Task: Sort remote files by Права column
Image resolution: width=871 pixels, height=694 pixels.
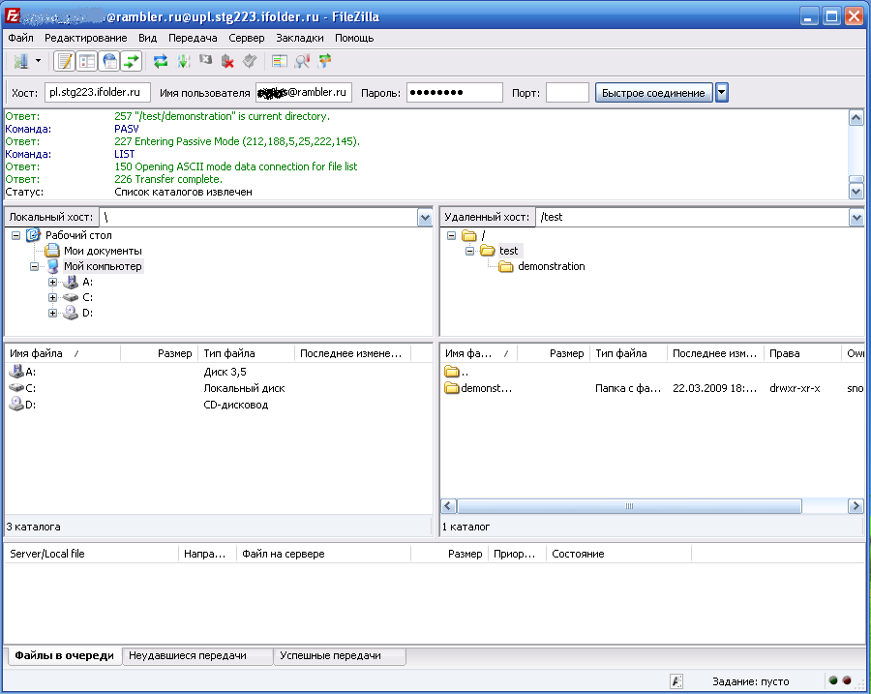Action: point(802,353)
